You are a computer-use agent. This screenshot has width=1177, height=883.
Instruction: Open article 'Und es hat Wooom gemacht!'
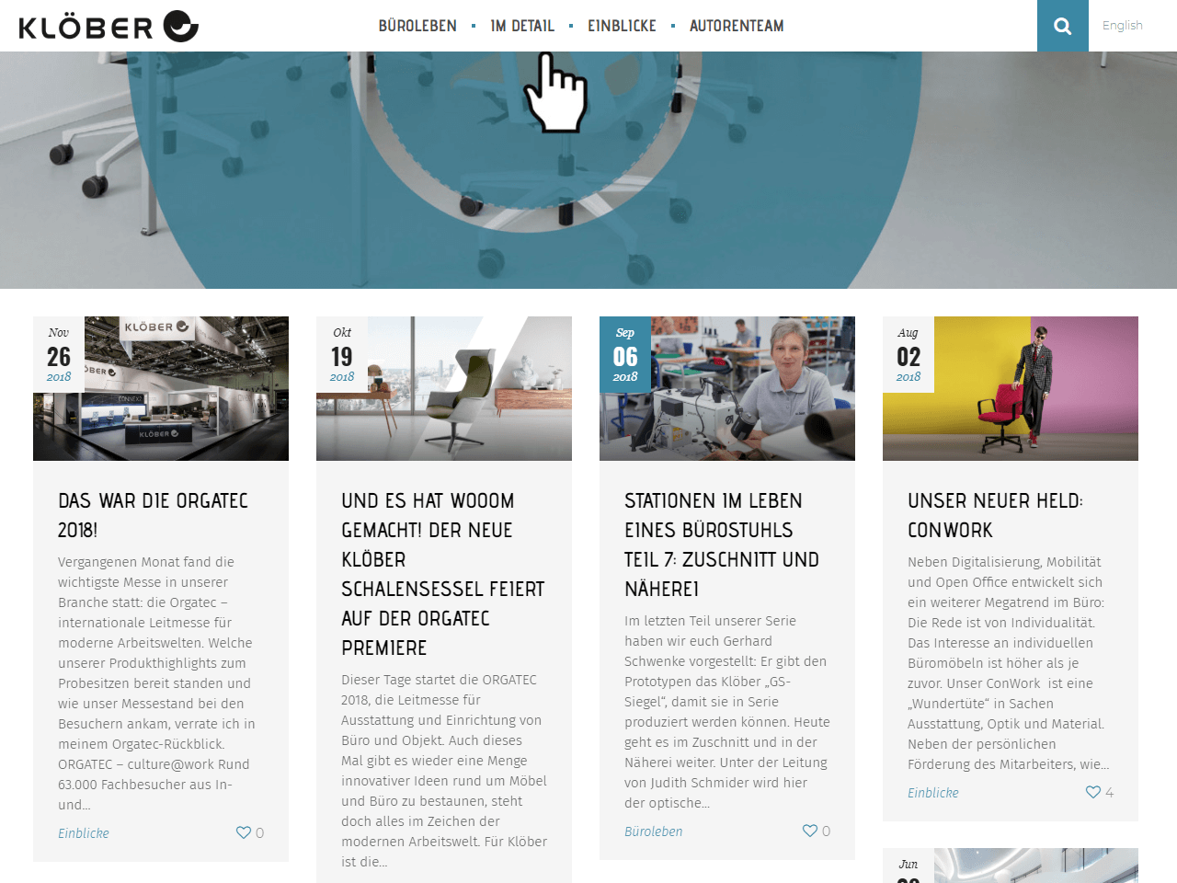click(x=443, y=574)
